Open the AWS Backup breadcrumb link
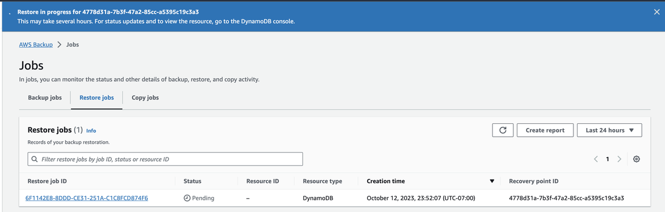 [x=36, y=45]
